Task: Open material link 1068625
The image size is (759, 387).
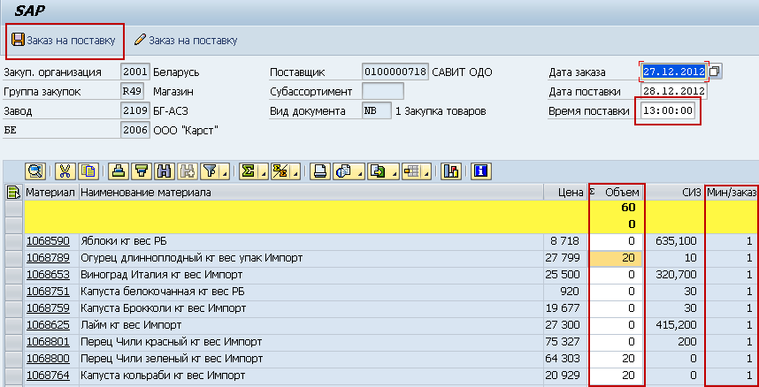Action: coord(48,324)
